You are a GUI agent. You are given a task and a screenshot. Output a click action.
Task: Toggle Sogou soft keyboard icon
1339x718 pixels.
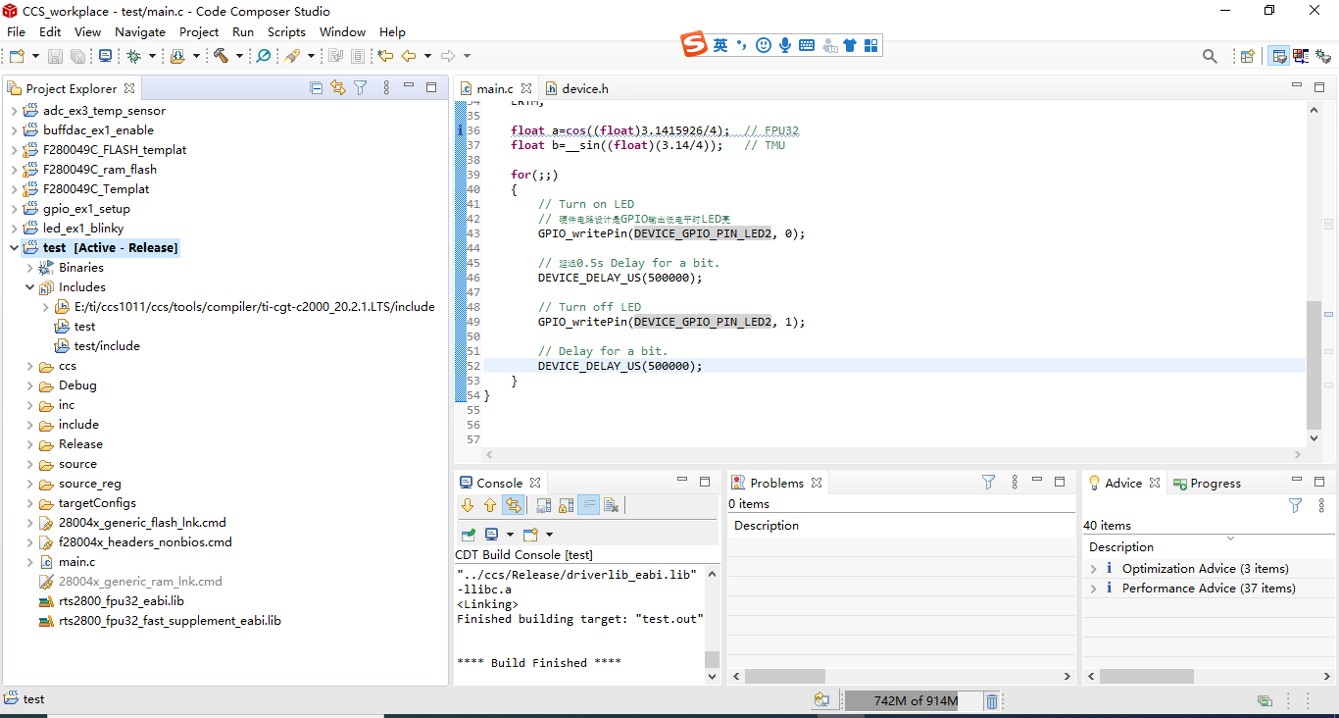pos(807,45)
